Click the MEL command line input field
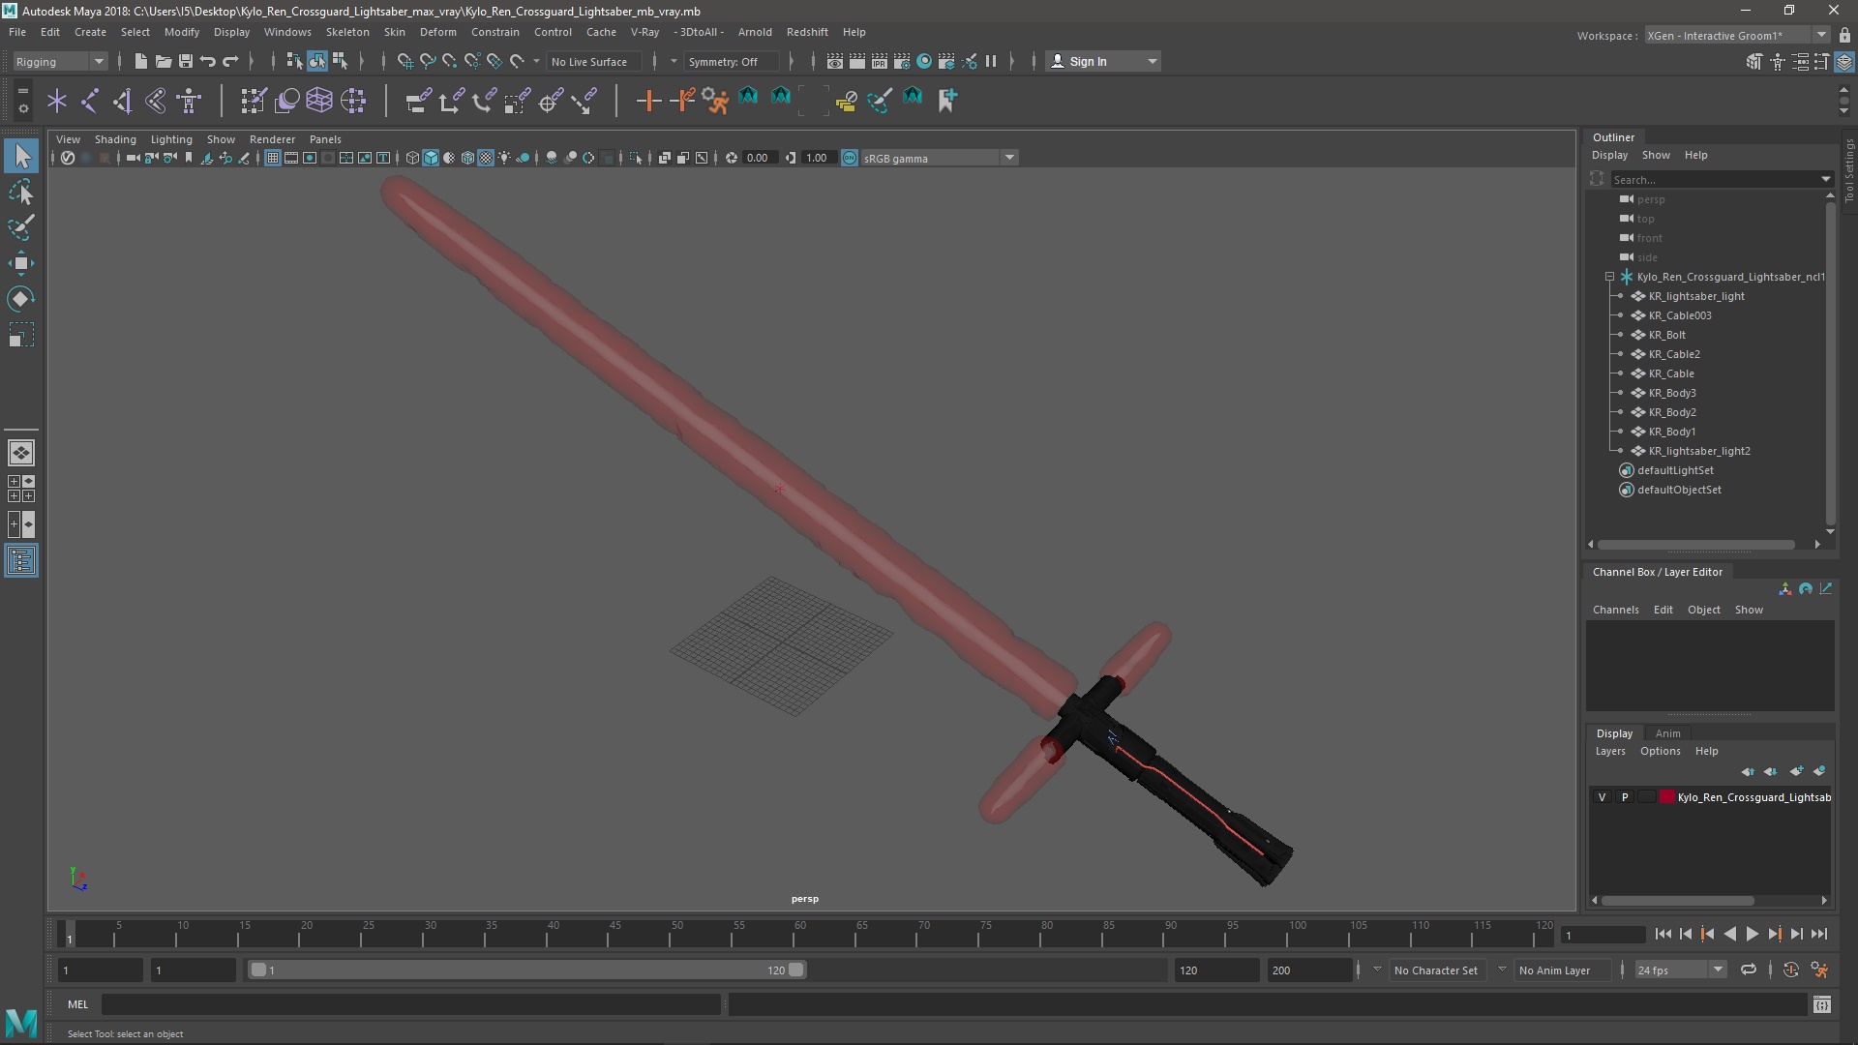1858x1045 pixels. coord(411,1004)
